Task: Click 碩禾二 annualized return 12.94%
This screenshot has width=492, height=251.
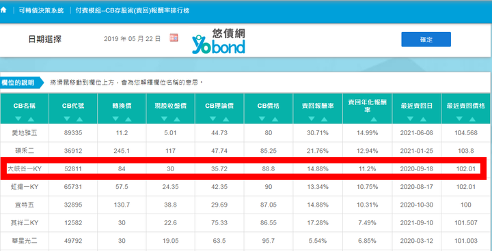Action: pos(367,151)
